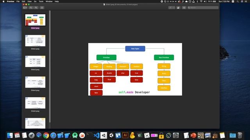Open the padlock app in the Dock
This screenshot has width=250, height=140.
161,135
